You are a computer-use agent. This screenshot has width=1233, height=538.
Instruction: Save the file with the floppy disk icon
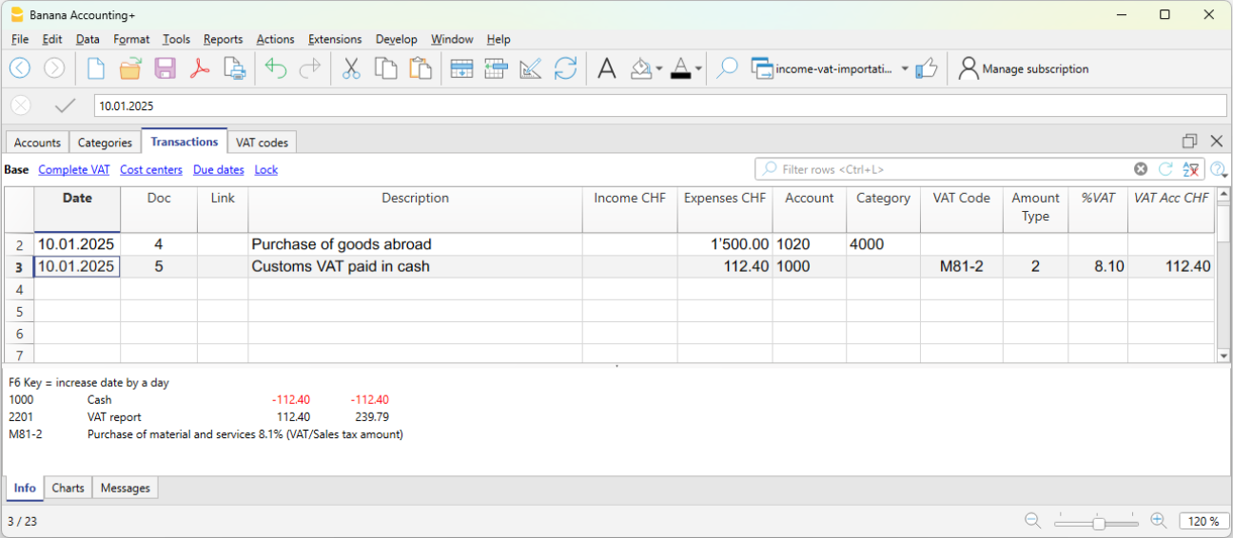pos(165,68)
